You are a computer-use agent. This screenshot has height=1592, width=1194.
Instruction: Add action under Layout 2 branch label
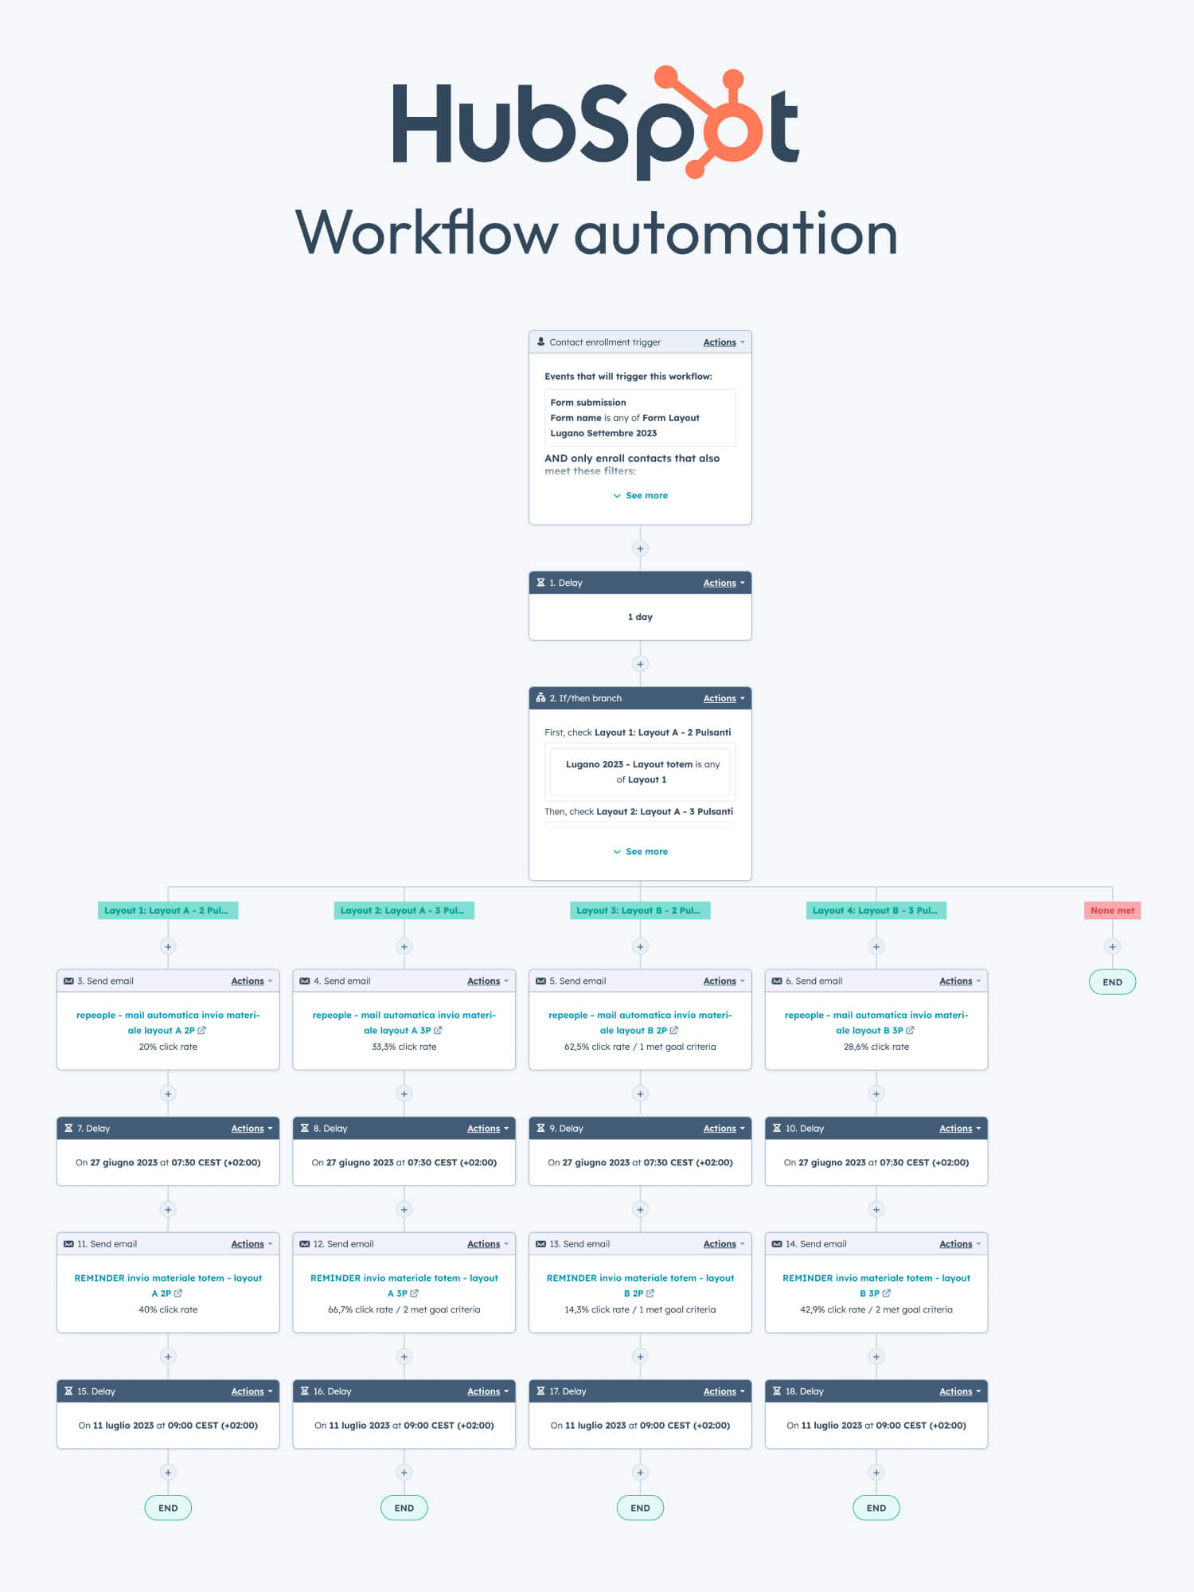tap(404, 946)
